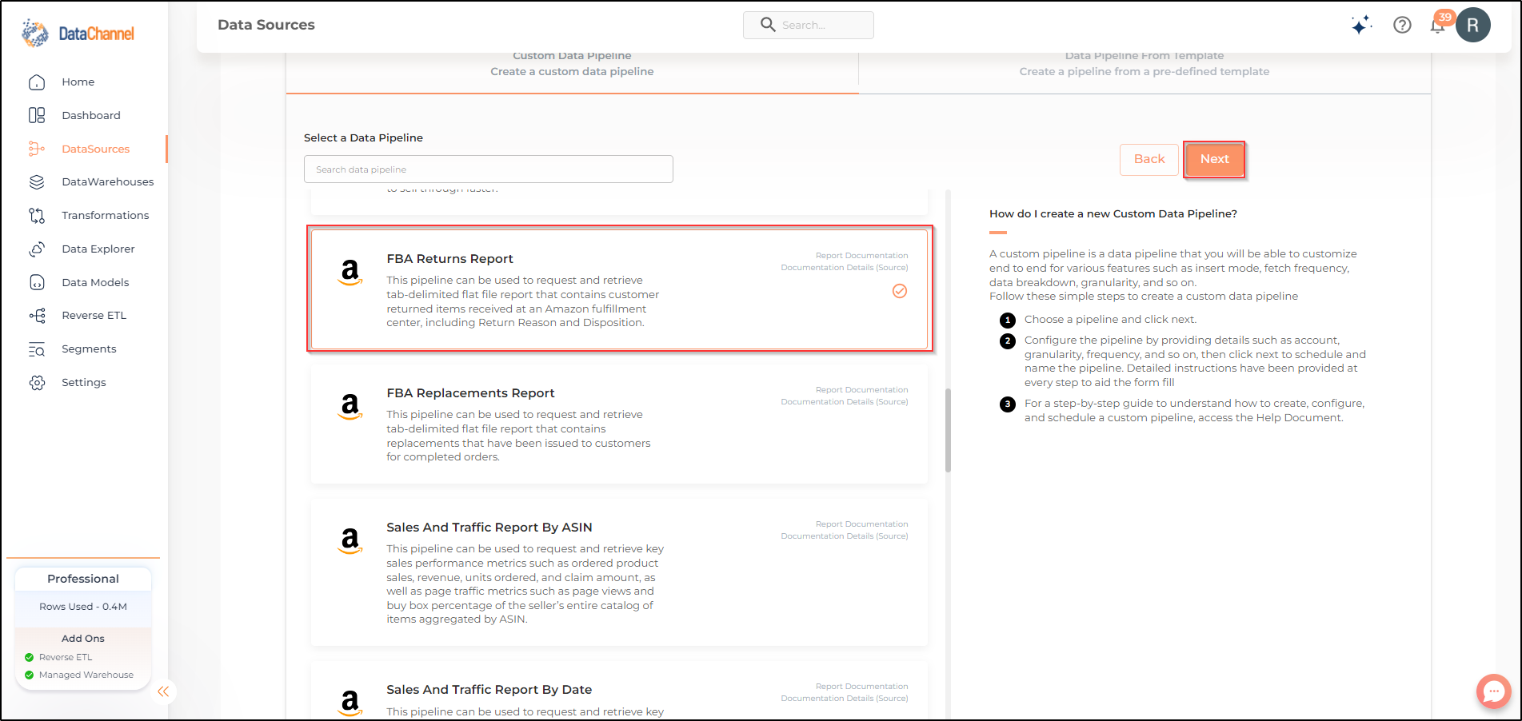Open the Data Explorer sidebar icon

[37, 249]
